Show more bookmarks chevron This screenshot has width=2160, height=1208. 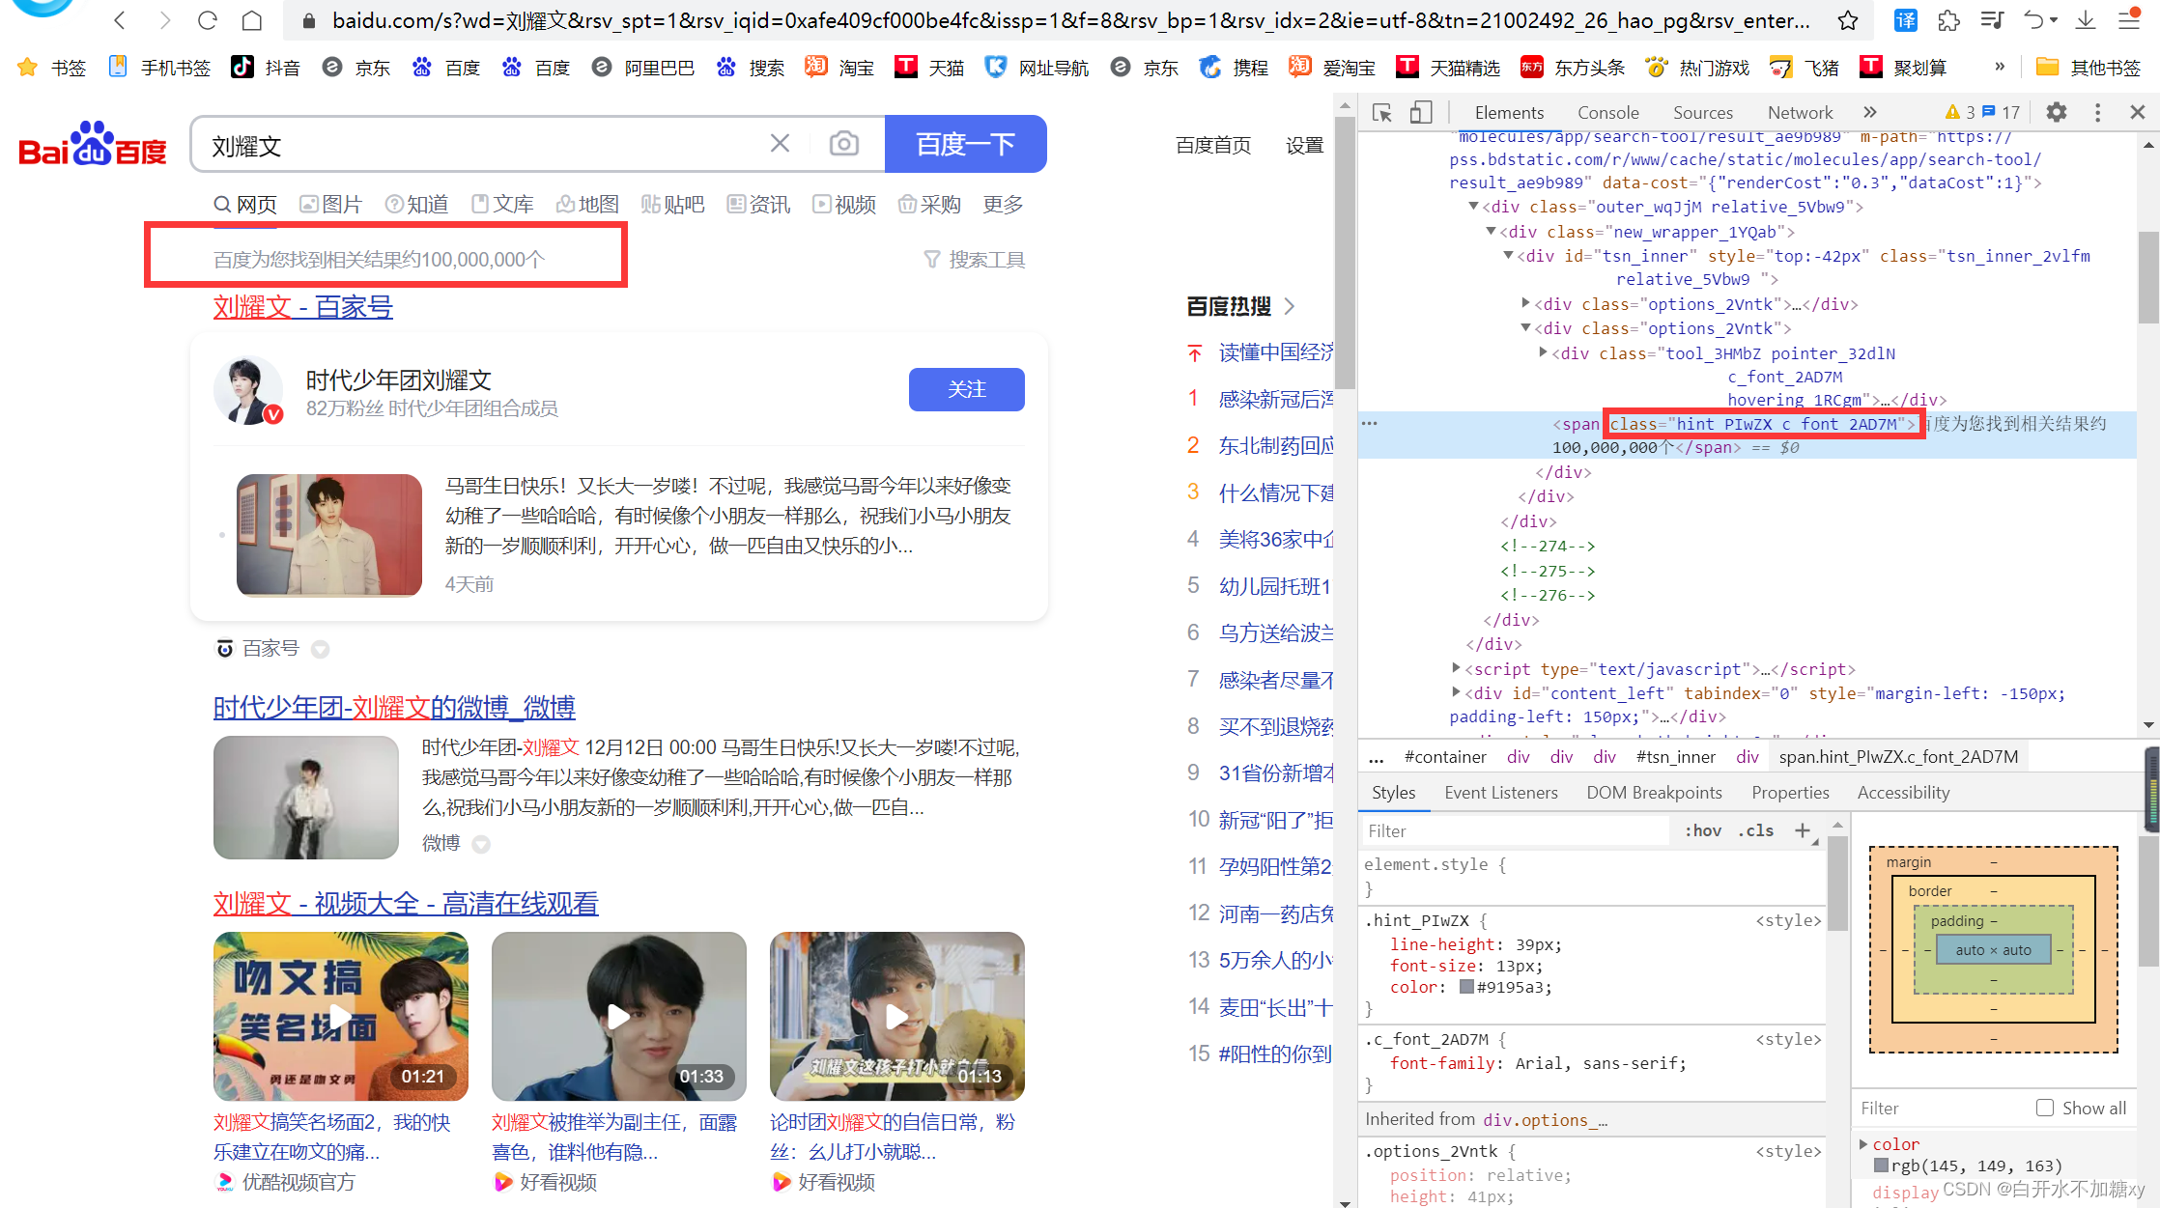coord(2000,67)
